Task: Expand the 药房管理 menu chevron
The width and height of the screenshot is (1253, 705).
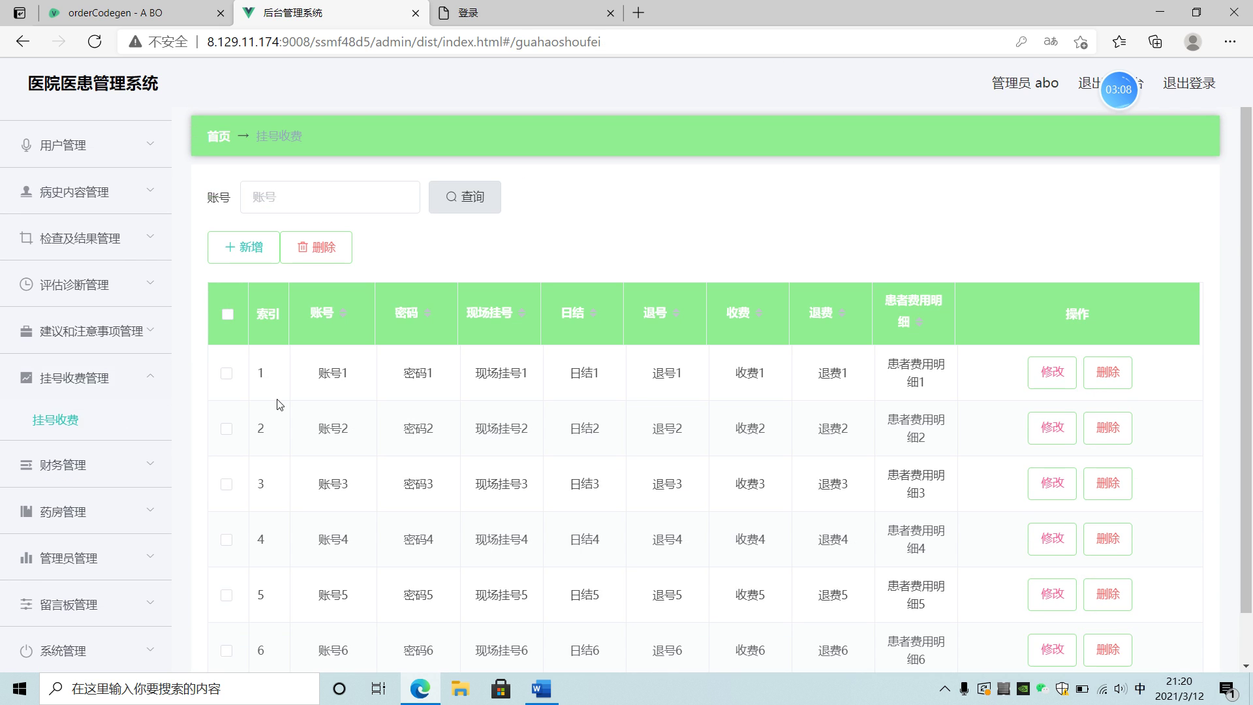Action: pyautogui.click(x=150, y=510)
